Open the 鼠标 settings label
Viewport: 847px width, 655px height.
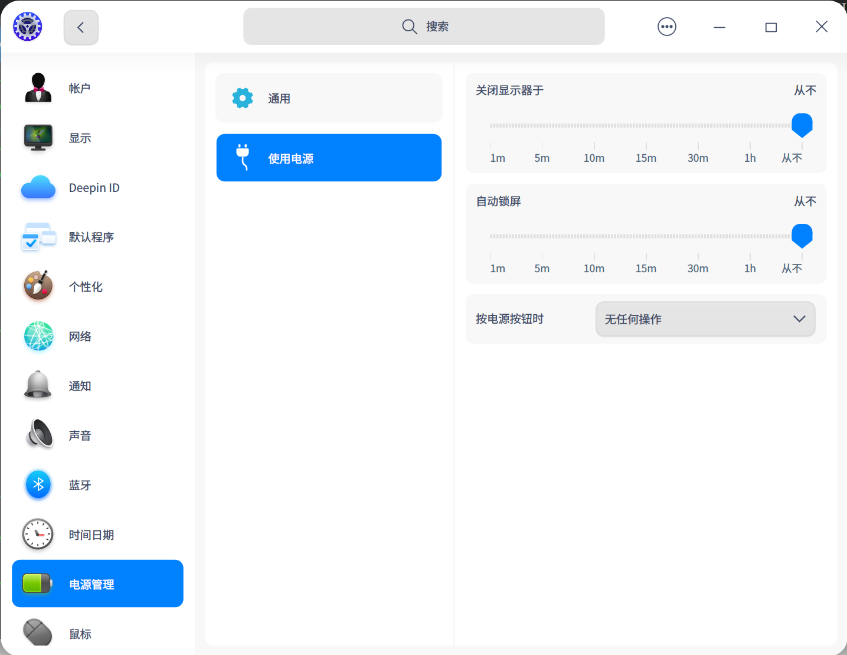click(x=80, y=634)
